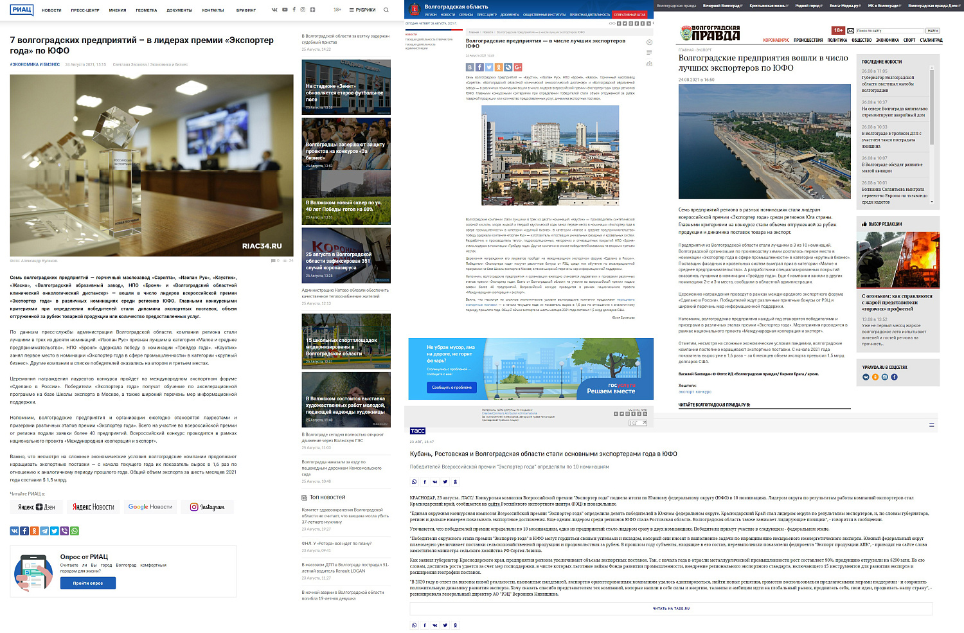
Task: Open Новости in the РИАЦ top menu
Action: 51,10
